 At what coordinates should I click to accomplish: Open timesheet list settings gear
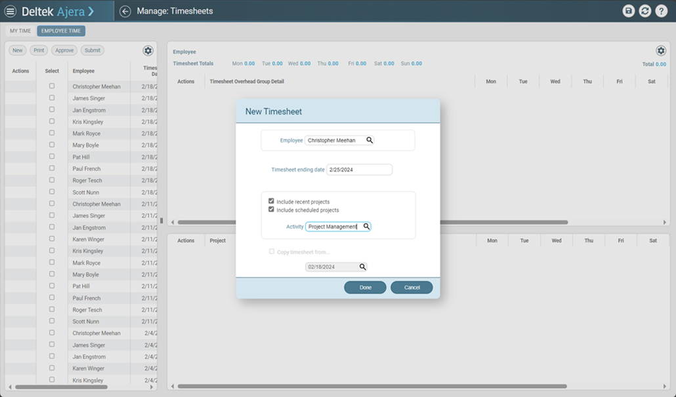pyautogui.click(x=148, y=51)
